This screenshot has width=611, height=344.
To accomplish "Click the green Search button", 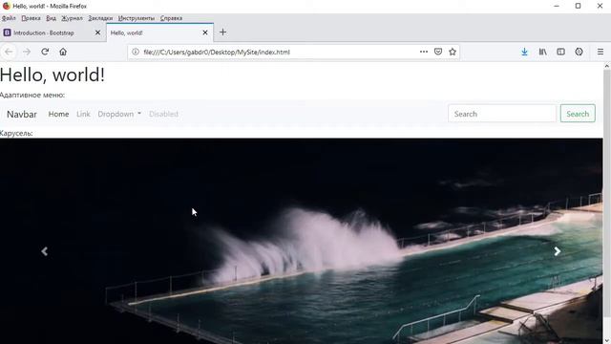I will [578, 114].
